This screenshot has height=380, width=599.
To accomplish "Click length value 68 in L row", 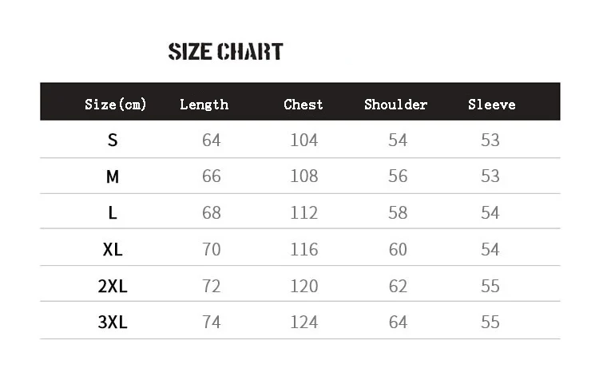I will click(x=211, y=213).
